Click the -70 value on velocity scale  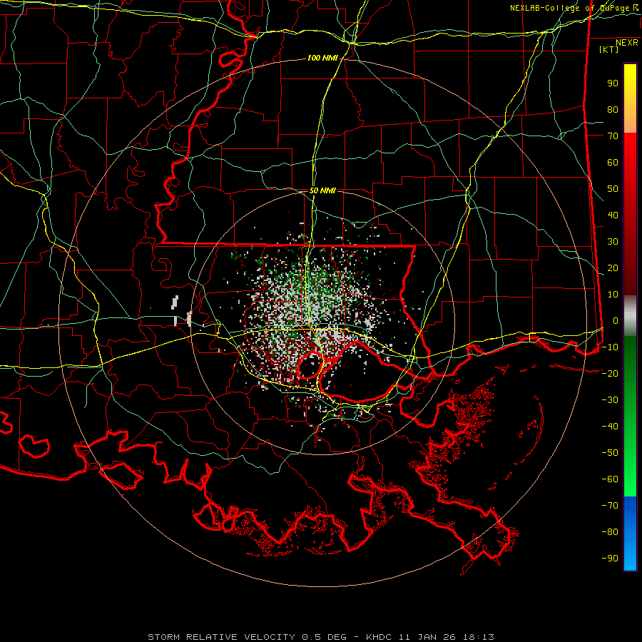tap(610, 505)
